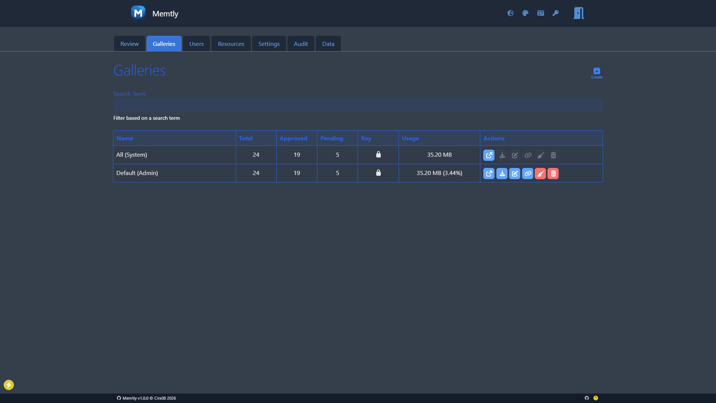The width and height of the screenshot is (716, 403).
Task: Select the Galleries tab
Action: [x=164, y=44]
